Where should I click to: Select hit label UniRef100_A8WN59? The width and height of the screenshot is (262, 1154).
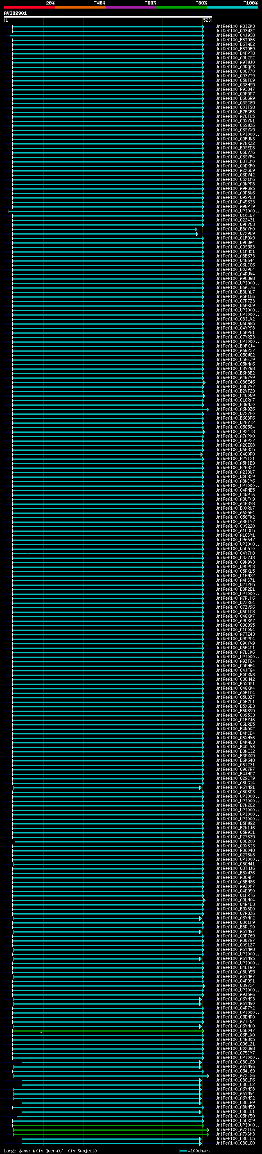coord(235,1107)
